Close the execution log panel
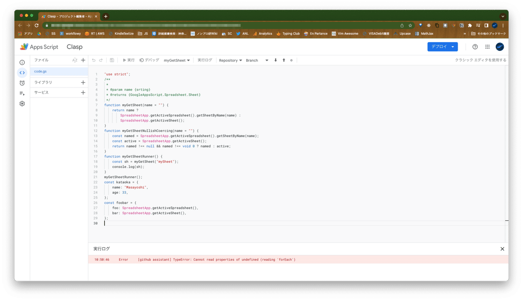Image resolution: width=523 pixels, height=300 pixels. [502, 249]
